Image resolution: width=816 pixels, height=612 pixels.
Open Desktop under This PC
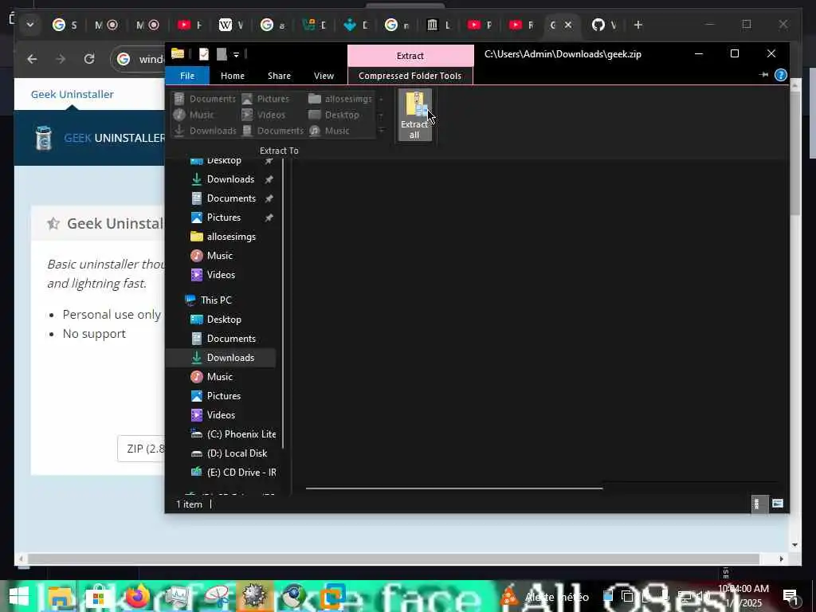tap(216, 320)
